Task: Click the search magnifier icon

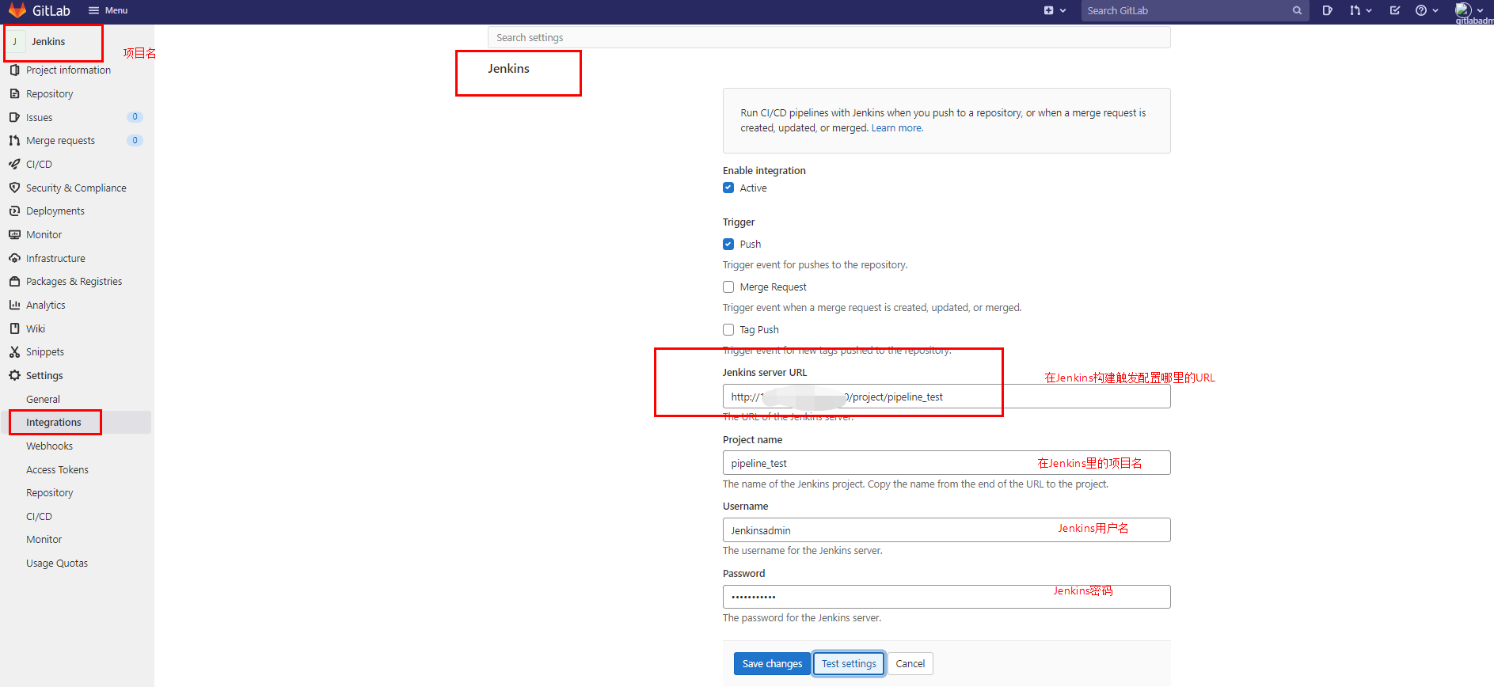Action: tap(1297, 10)
